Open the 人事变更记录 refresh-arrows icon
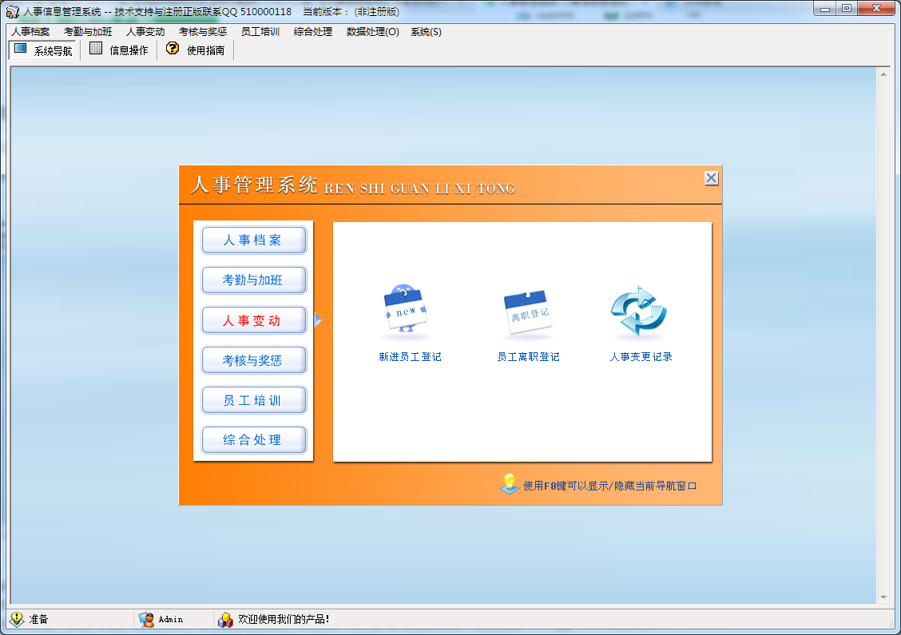This screenshot has height=635, width=901. click(638, 311)
